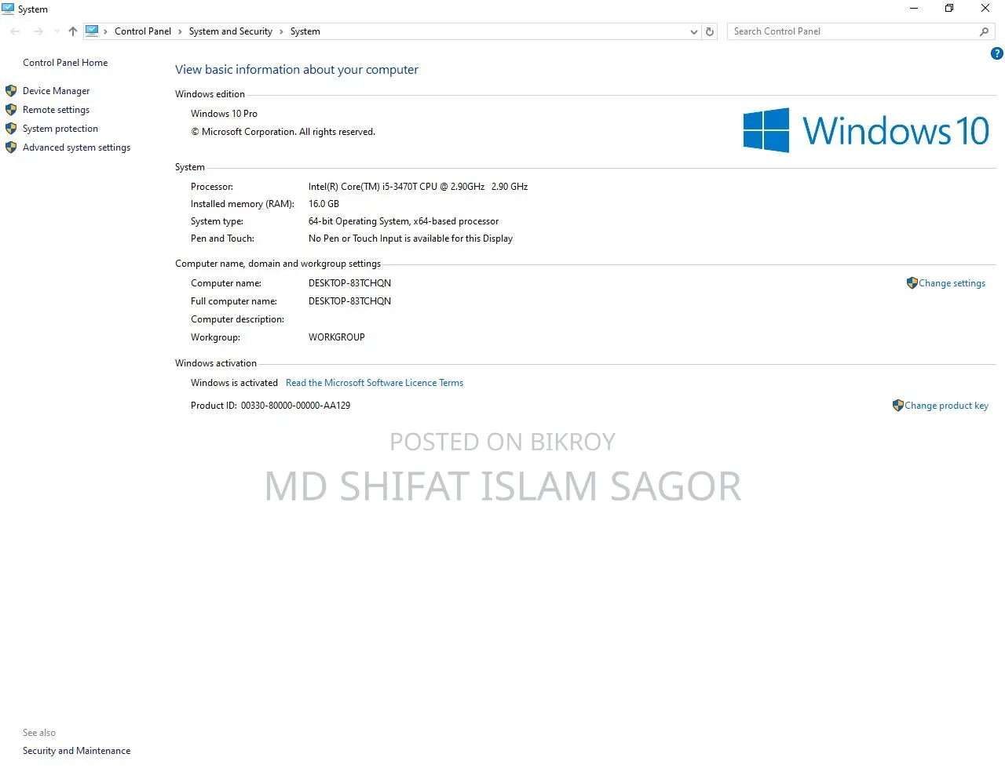Click the shield icon beside System protection
Image resolution: width=1005 pixels, height=772 pixels.
(x=11, y=129)
